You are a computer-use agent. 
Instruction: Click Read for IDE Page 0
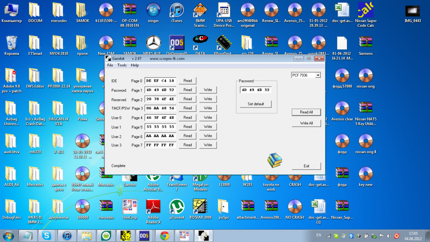tap(187, 81)
